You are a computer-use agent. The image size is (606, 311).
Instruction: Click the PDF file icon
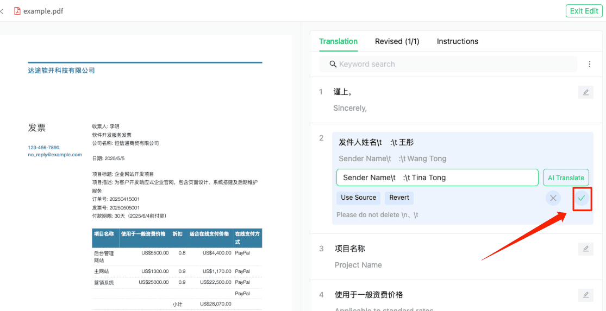[17, 11]
